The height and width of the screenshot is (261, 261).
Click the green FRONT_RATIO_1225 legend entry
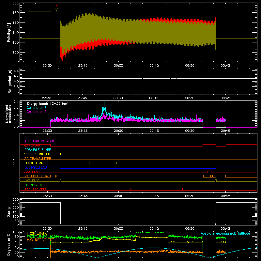[42, 237]
